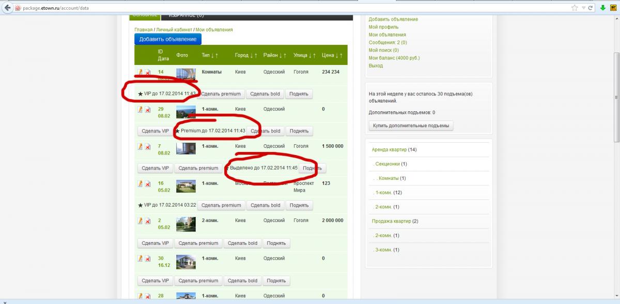Open the dropdown arrow next to the bookmark star
The height and width of the screenshot is (304, 620).
pos(583,8)
